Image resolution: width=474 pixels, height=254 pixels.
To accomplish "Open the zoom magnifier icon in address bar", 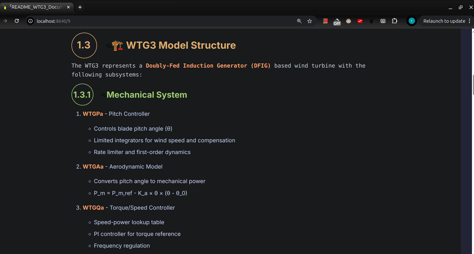I will (x=299, y=21).
